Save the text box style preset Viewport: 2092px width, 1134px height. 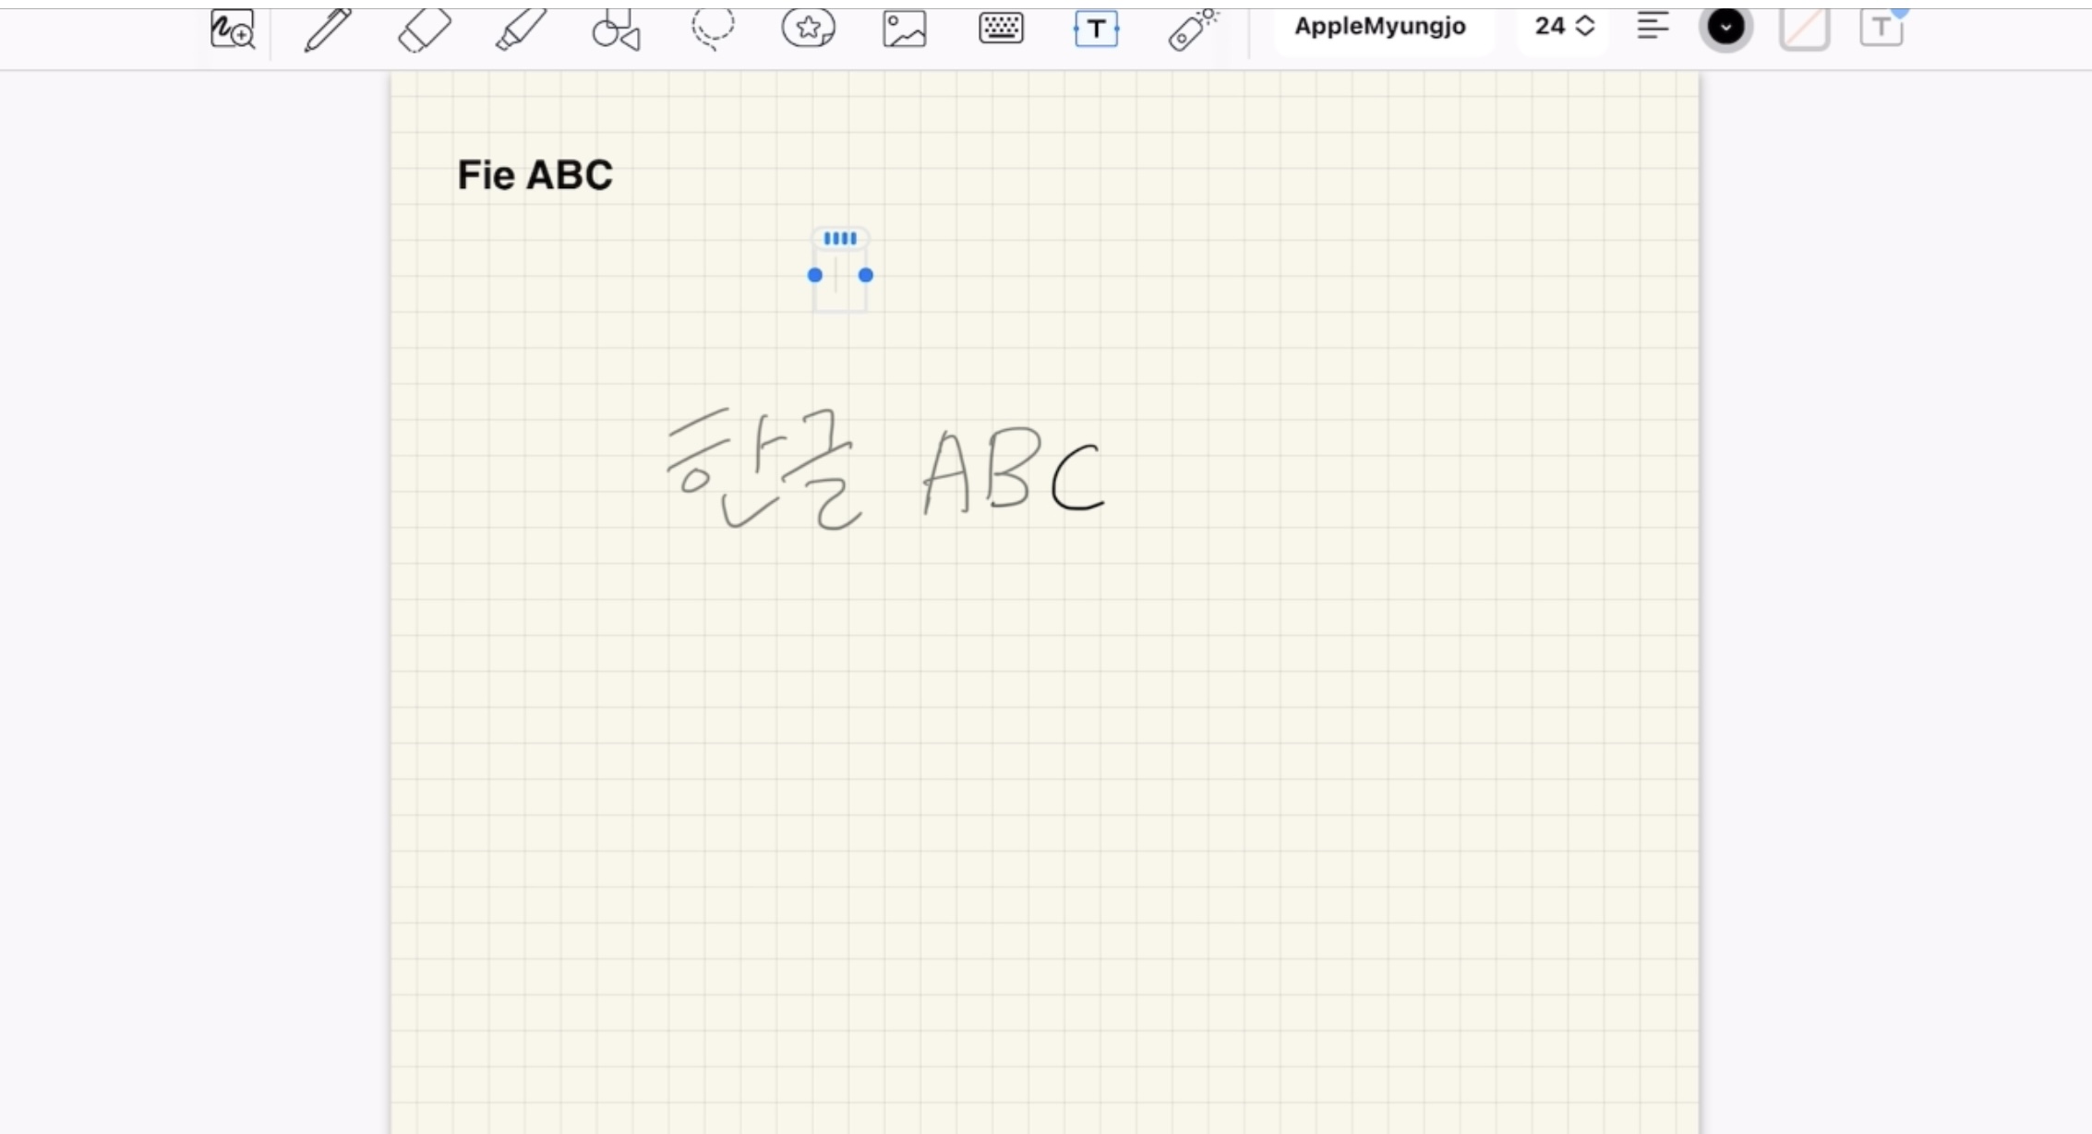[x=1881, y=28]
